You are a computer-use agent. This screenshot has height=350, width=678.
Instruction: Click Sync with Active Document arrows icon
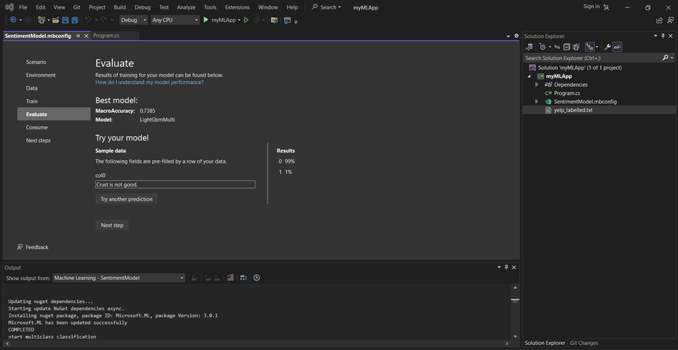click(x=557, y=47)
